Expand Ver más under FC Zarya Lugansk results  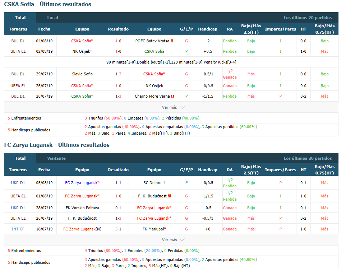(173, 240)
